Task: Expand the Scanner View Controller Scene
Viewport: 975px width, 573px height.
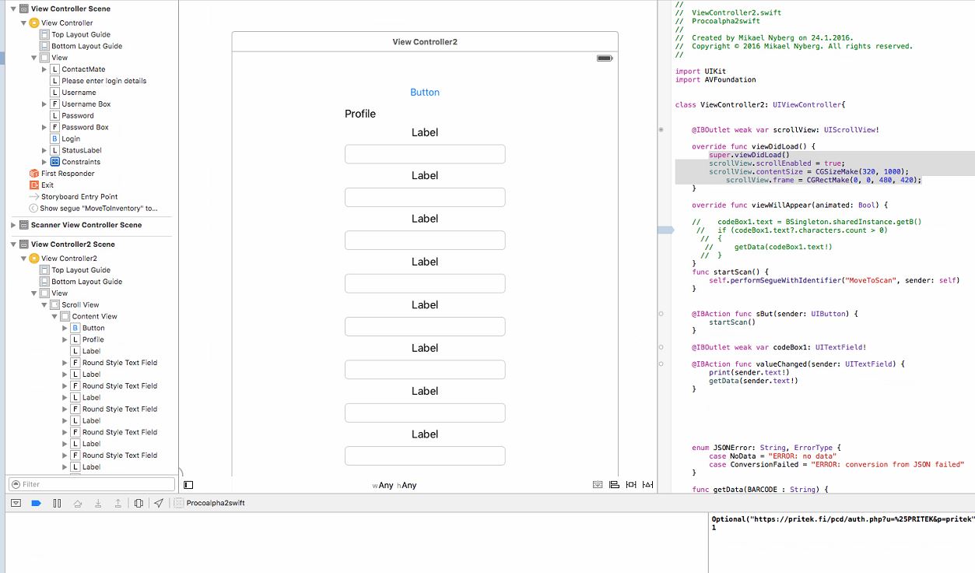Action: (13, 225)
